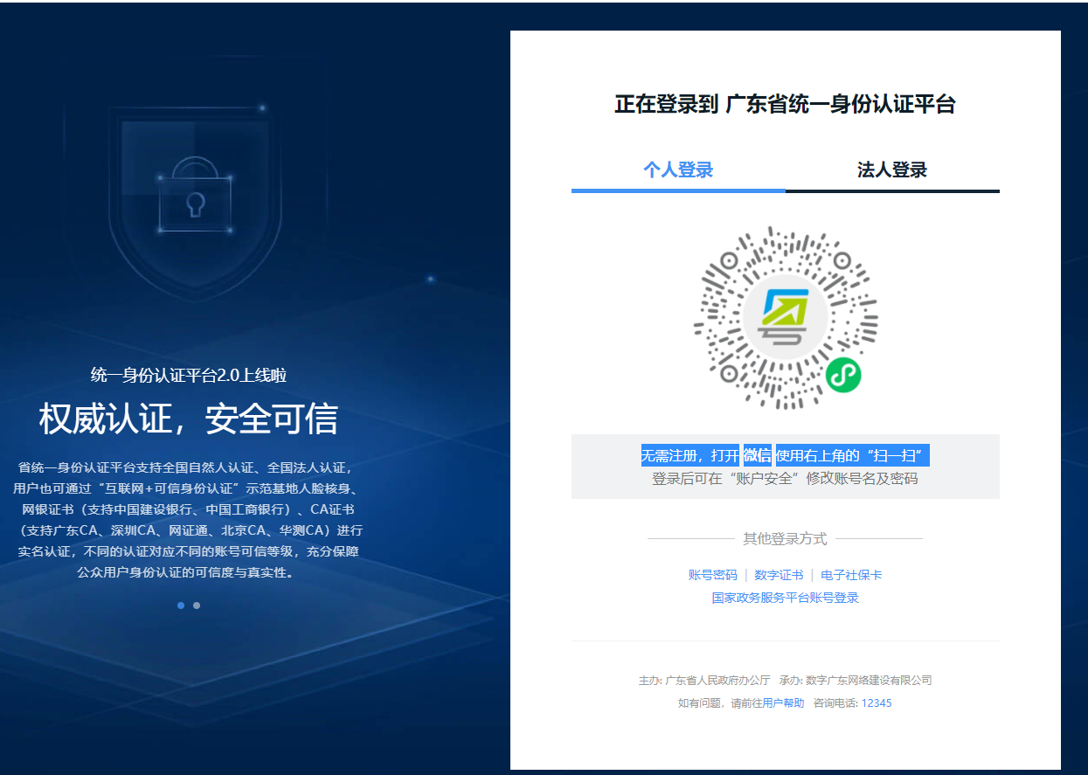Screen dimensions: 1088x775
Task: Select the first blue carousel dot
Action: tap(181, 605)
